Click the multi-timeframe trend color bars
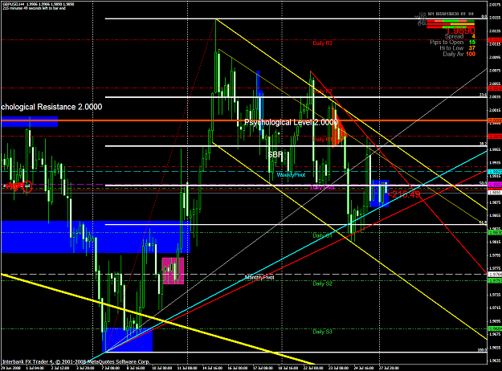Image resolution: width=502 pixels, height=371 pixels. [x=451, y=24]
